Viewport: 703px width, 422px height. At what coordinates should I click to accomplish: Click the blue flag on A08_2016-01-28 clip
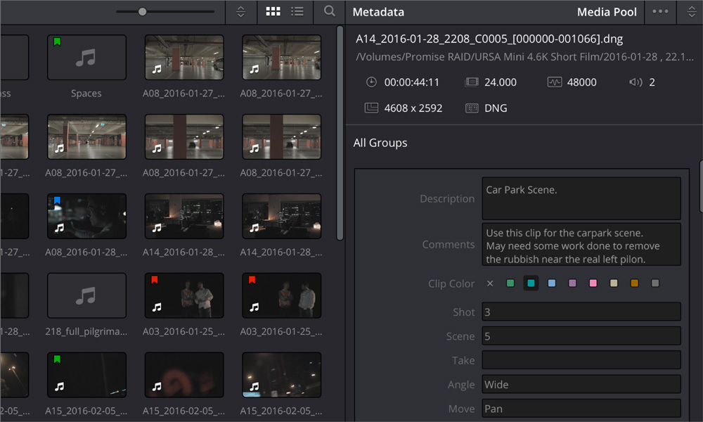pos(58,201)
